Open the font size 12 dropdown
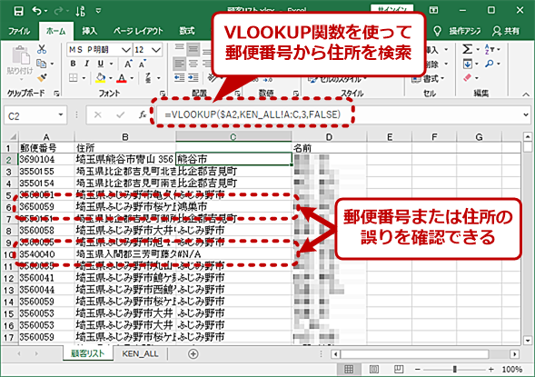Viewport: 535px width, 377px height. [156, 50]
